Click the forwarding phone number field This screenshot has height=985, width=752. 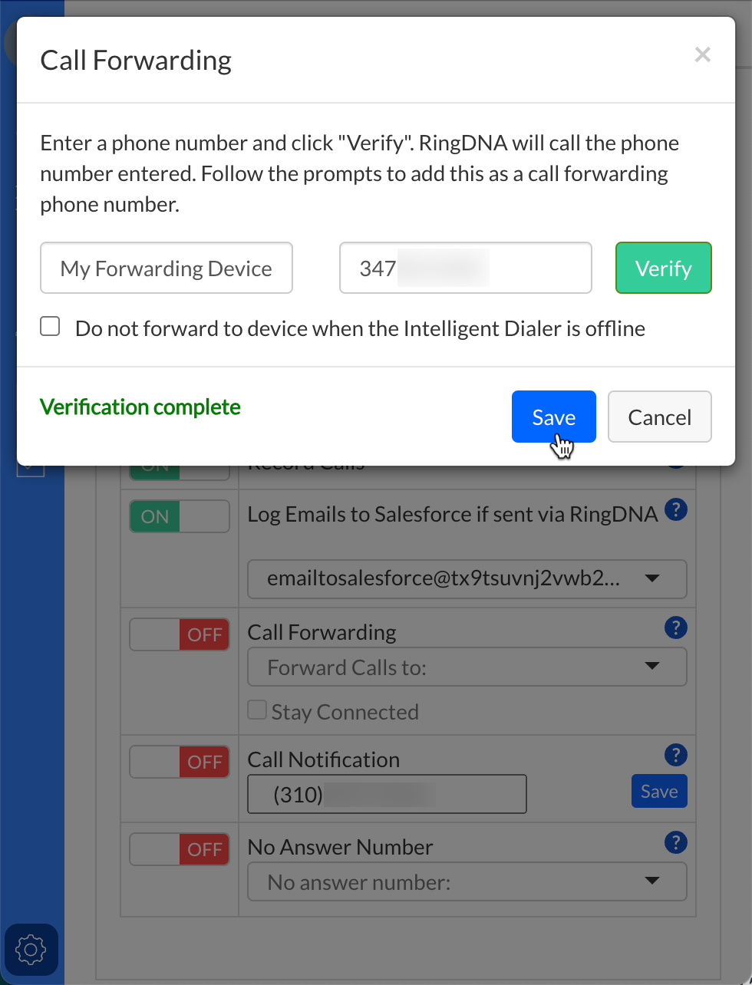pos(465,268)
